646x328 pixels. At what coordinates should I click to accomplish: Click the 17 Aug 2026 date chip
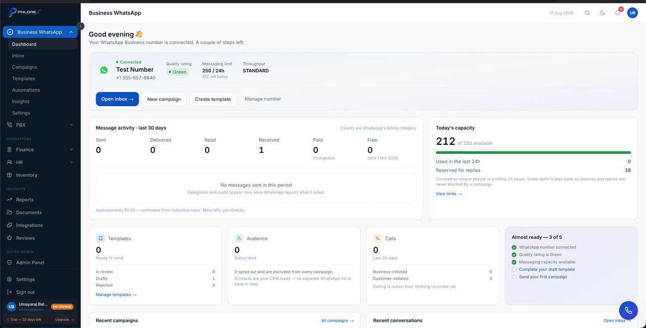561,13
